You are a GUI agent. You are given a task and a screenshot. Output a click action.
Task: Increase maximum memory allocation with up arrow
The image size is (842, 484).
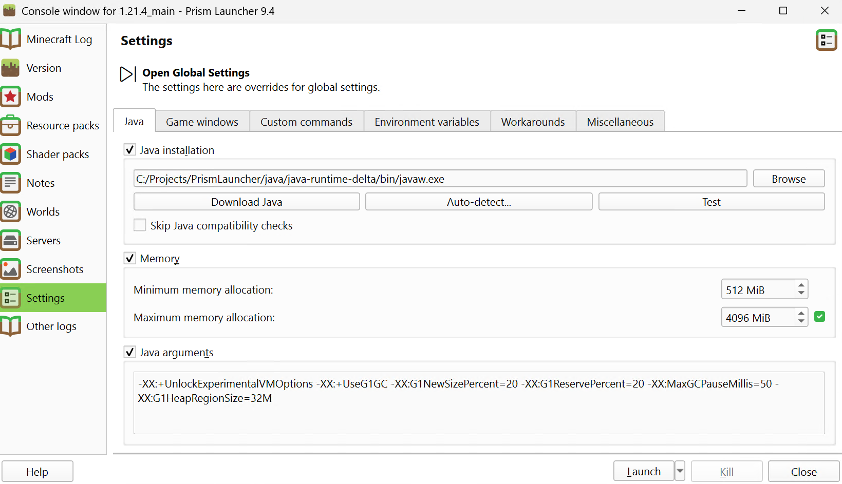click(x=801, y=313)
